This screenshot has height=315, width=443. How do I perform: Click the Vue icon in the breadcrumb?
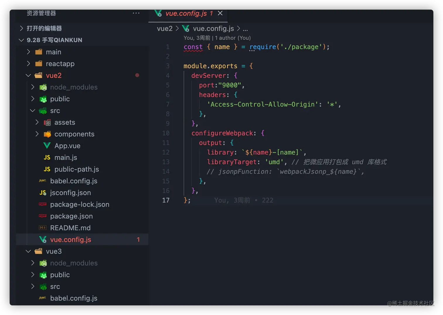(x=186, y=28)
